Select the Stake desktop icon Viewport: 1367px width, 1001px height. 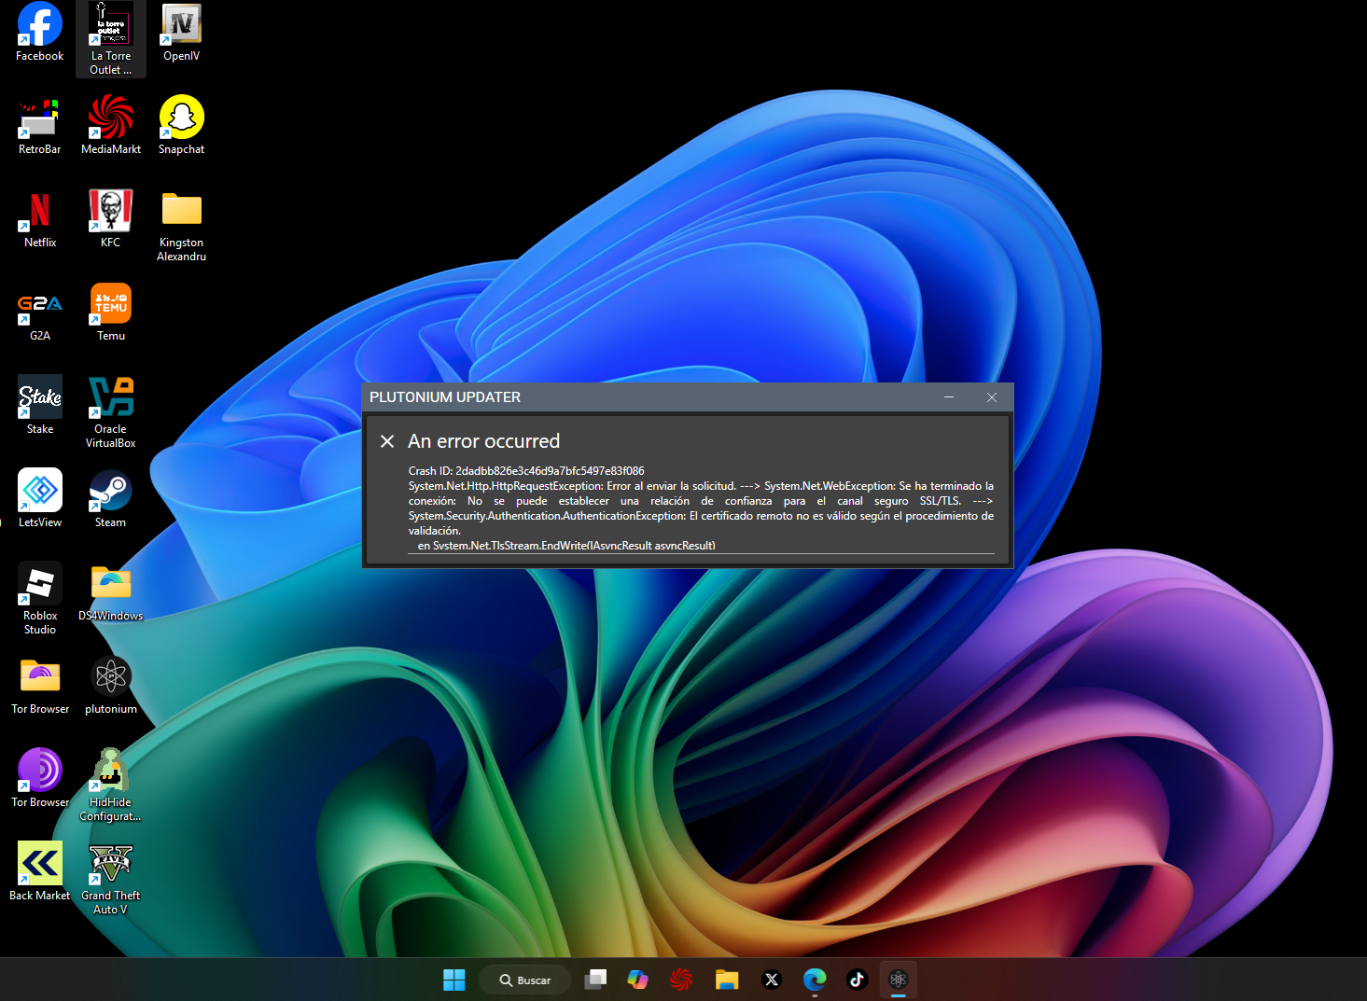[40, 407]
